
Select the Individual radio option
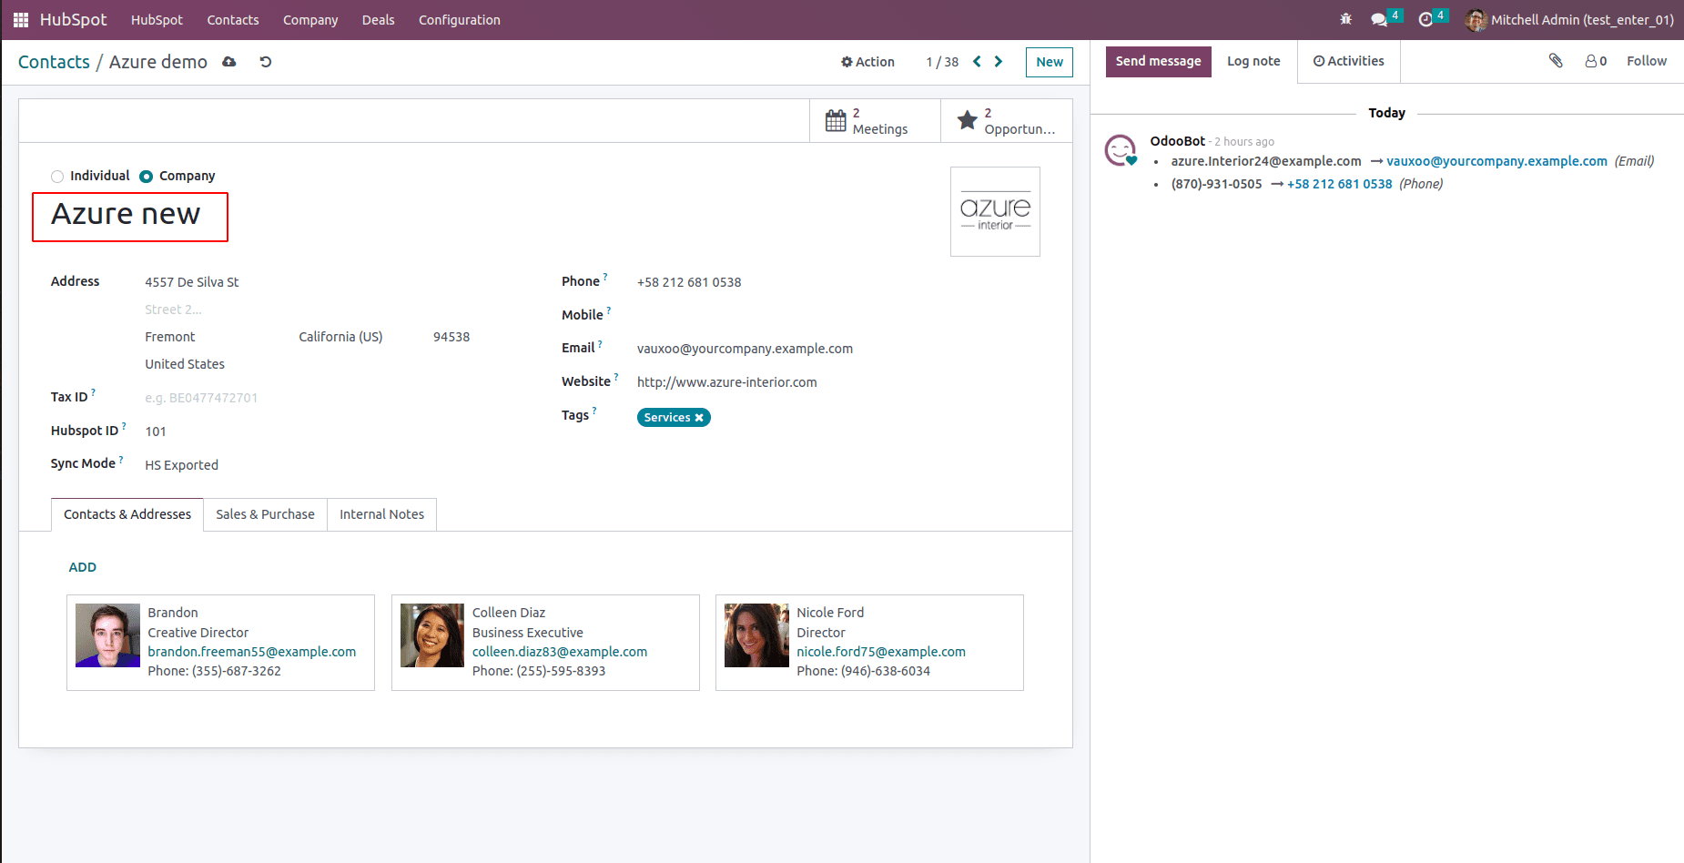click(x=57, y=177)
